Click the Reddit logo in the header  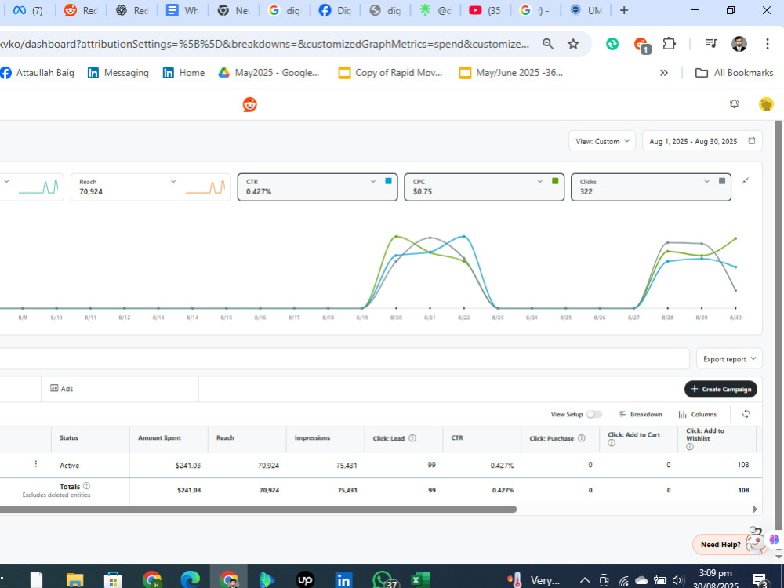coord(249,104)
